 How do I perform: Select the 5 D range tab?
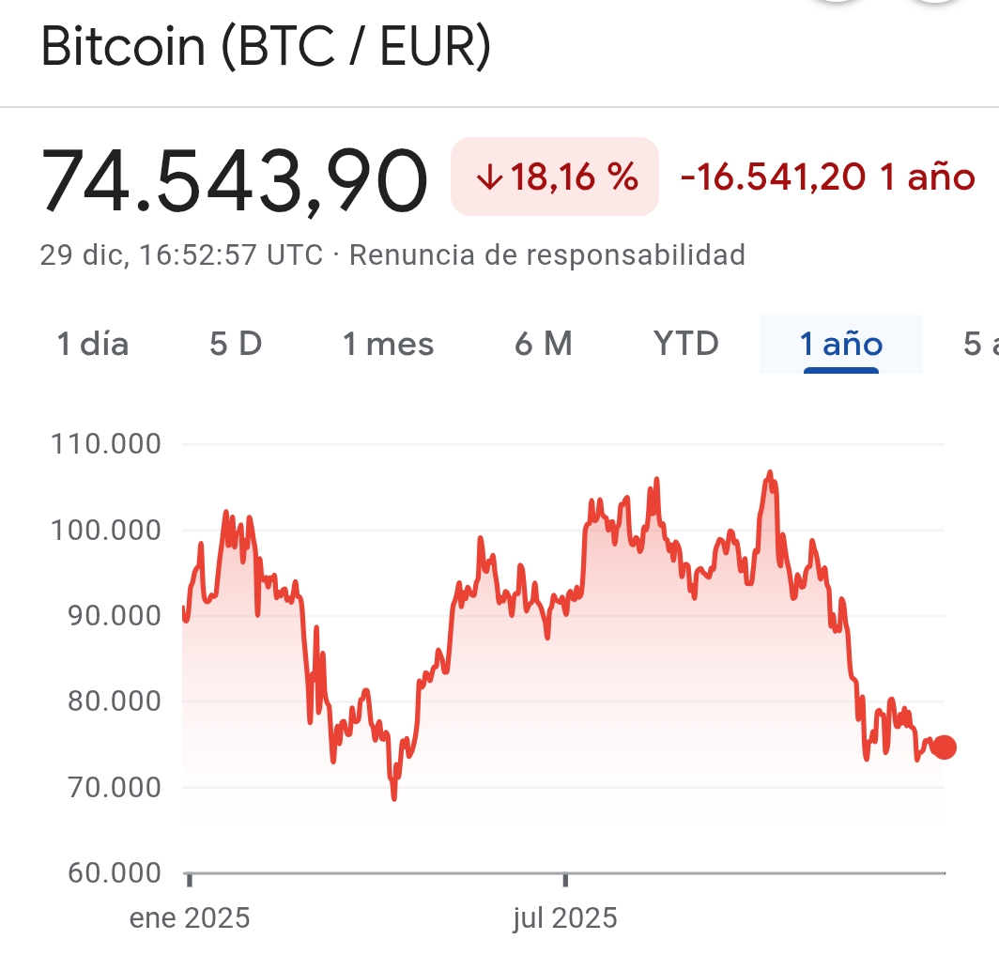[236, 345]
